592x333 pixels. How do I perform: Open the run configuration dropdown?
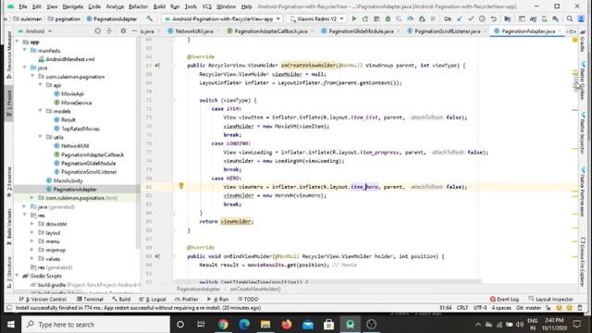(222, 18)
